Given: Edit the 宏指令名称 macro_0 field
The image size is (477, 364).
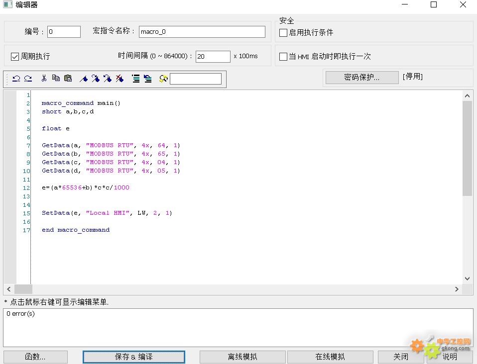Looking at the screenshot, I should (202, 32).
